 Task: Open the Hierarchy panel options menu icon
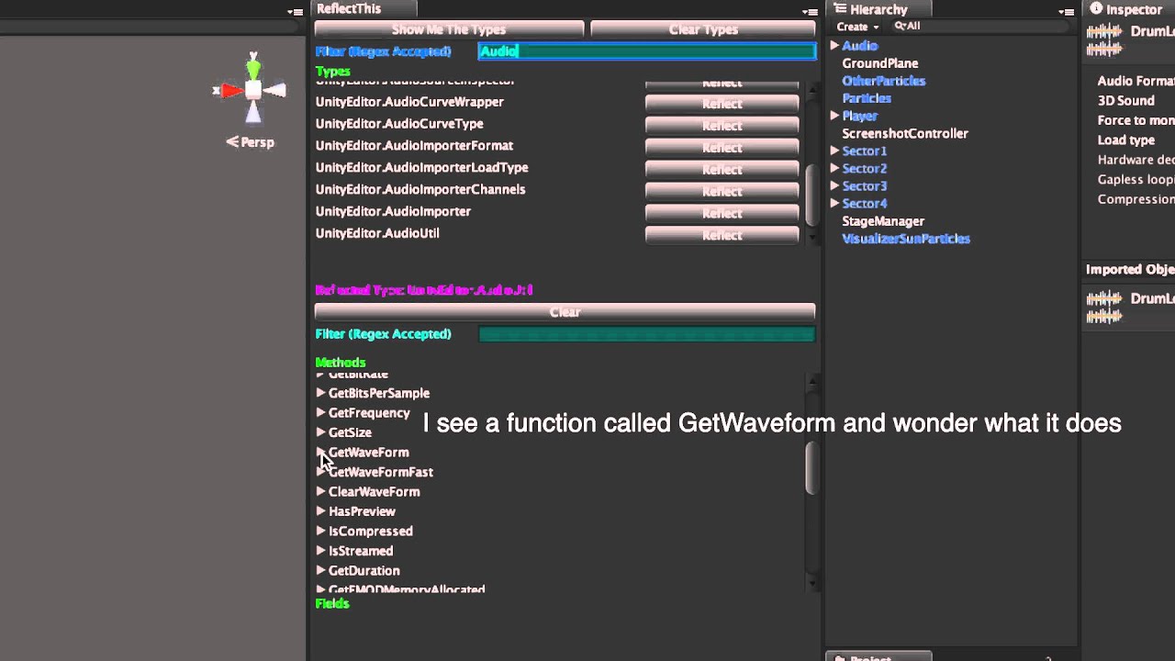coord(1065,12)
